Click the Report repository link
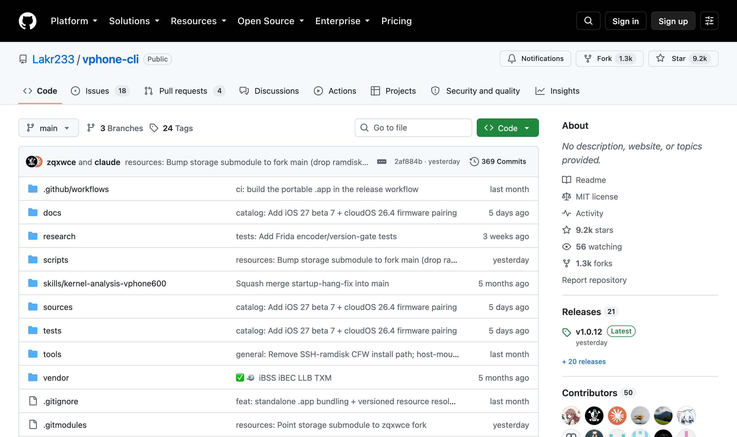Screen dimensions: 737x437 coord(594,280)
